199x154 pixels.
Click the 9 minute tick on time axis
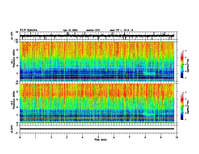[x=161, y=137]
